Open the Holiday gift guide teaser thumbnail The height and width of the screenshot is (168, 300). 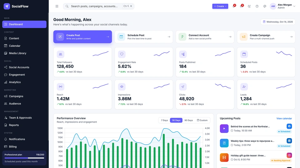[x=224, y=157]
